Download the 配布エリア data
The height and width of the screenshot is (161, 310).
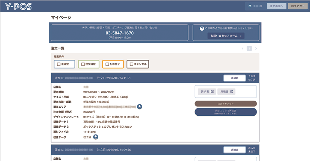tap(139, 107)
